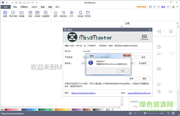
Task: Expand the image icon dropdown arrow
Action: [x=162, y=69]
